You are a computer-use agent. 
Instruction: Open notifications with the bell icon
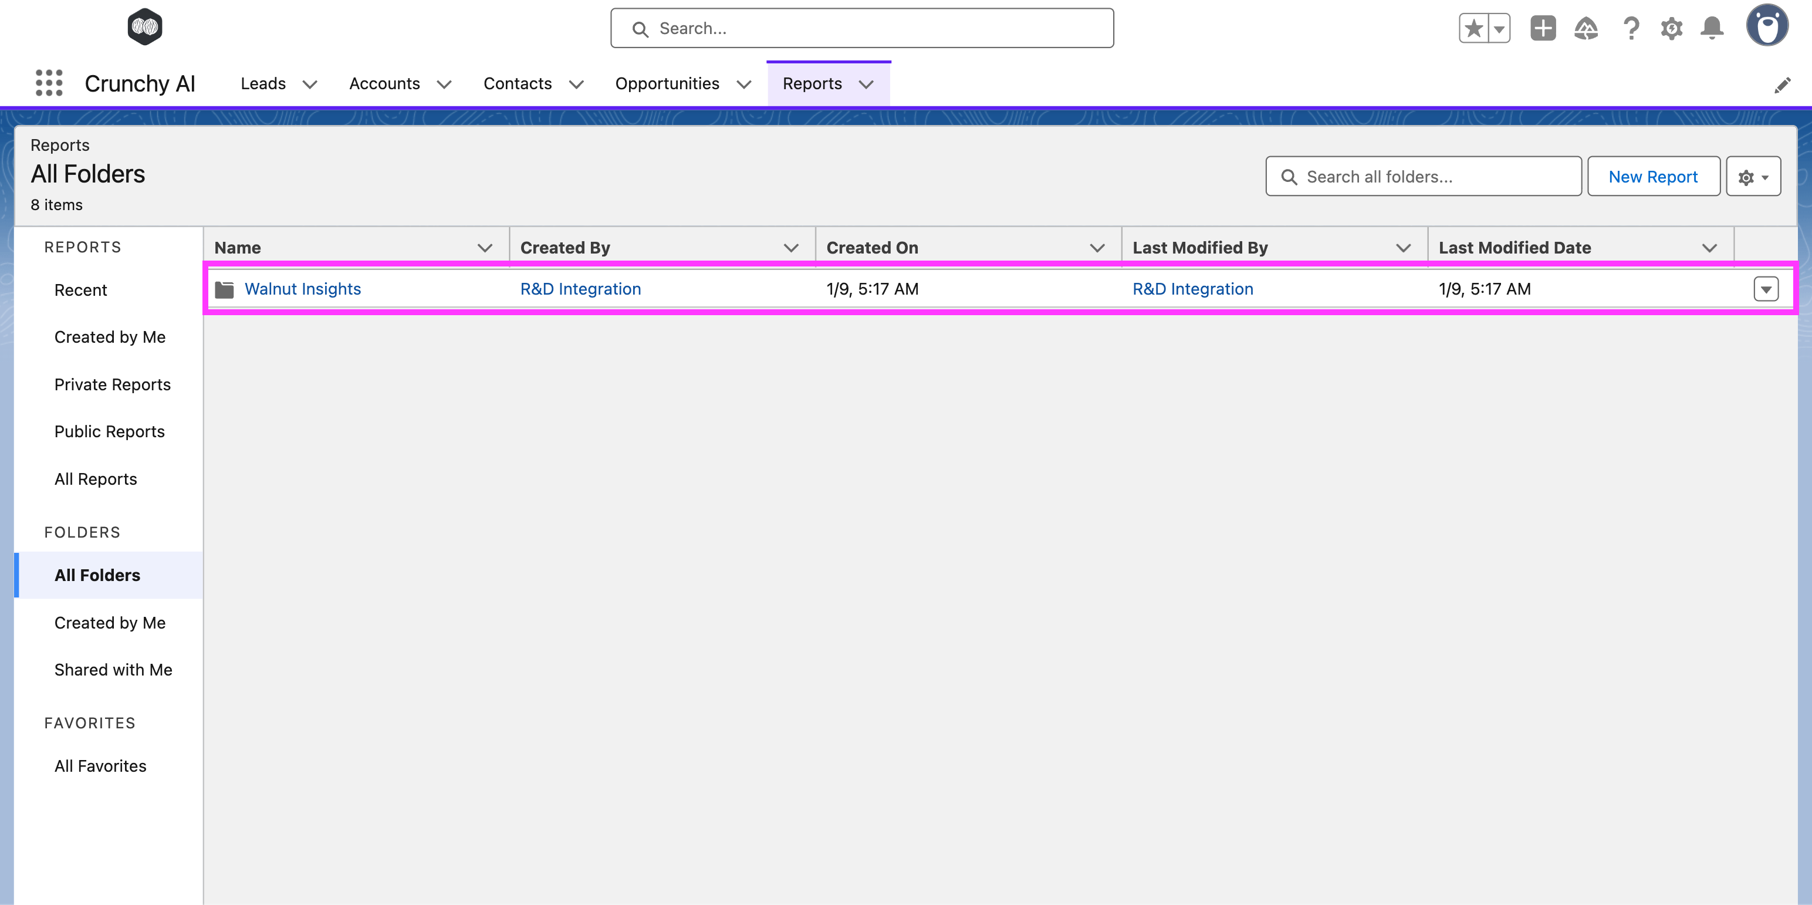click(x=1712, y=28)
